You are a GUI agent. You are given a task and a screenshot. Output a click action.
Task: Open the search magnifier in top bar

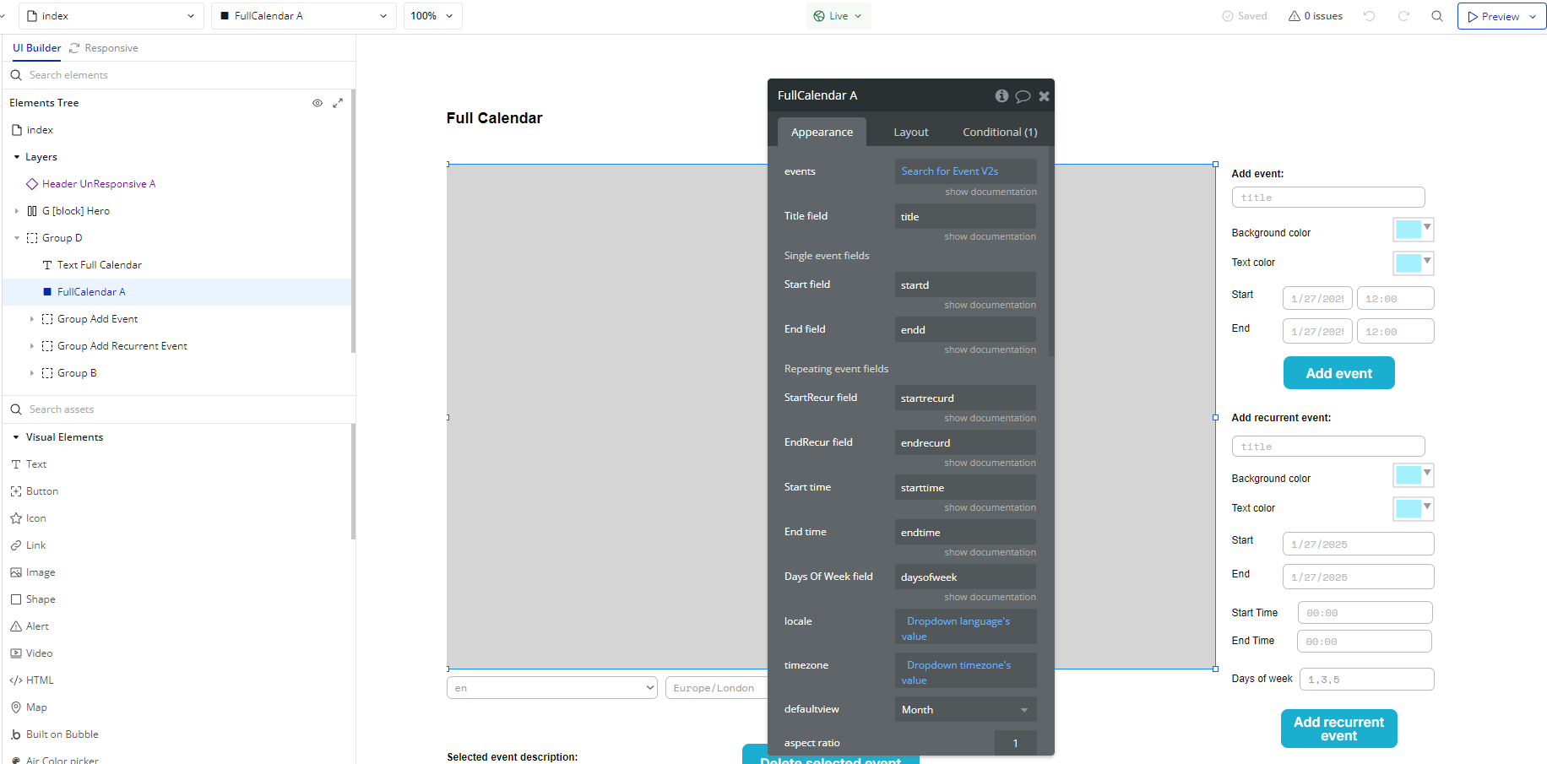1436,16
